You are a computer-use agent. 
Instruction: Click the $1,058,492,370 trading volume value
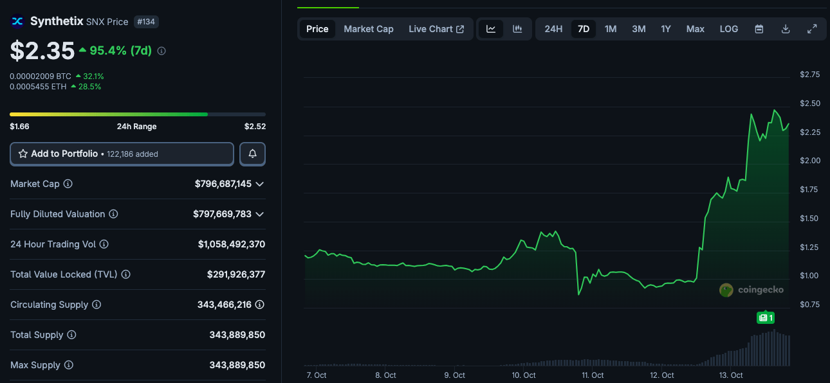pos(232,244)
